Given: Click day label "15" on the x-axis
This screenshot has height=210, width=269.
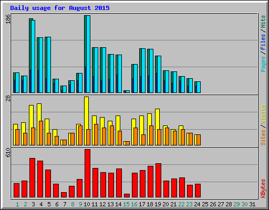Looking at the screenshot, I should 126,204.
